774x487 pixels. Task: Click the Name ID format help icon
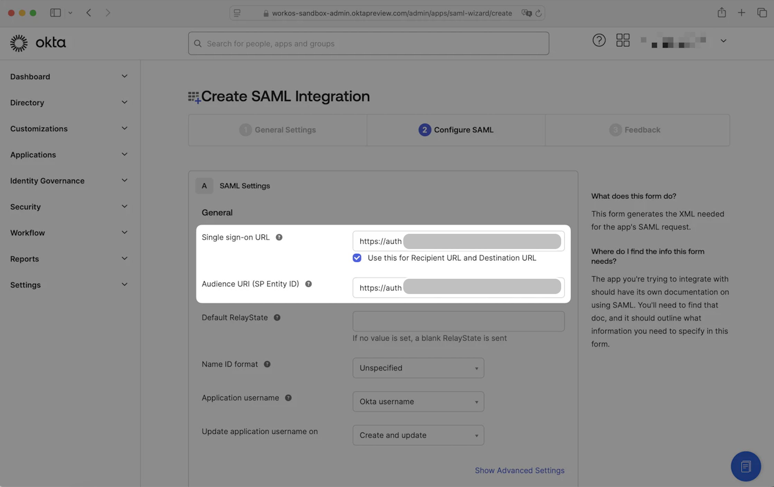pos(267,364)
